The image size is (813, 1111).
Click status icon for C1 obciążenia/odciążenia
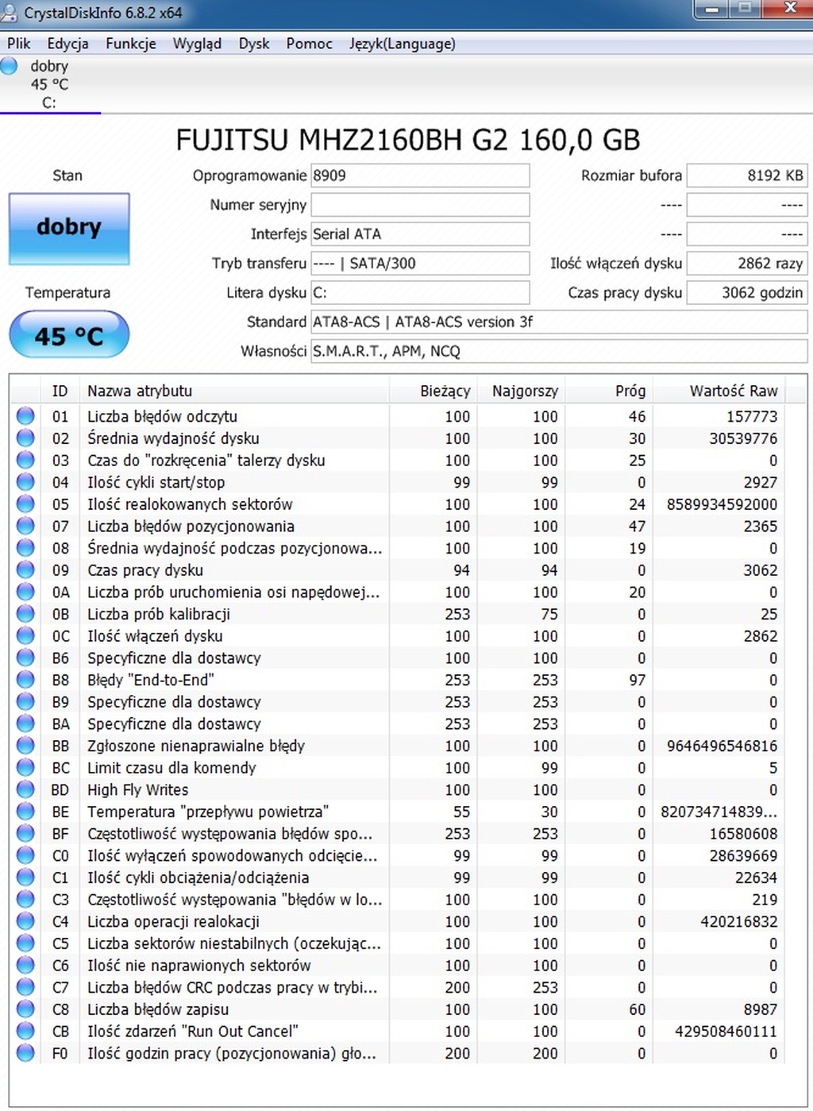[25, 877]
